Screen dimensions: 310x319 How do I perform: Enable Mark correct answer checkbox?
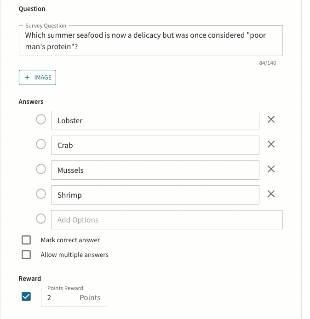(x=26, y=240)
